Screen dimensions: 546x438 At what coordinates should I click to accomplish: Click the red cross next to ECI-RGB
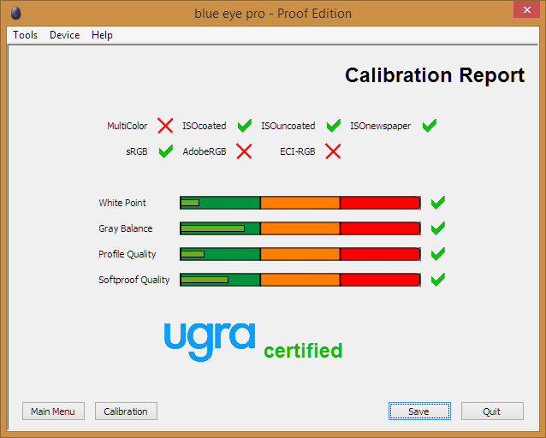(333, 151)
